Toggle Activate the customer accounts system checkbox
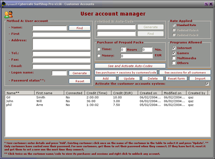The width and height of the screenshot is (215, 159). (x=207, y=84)
